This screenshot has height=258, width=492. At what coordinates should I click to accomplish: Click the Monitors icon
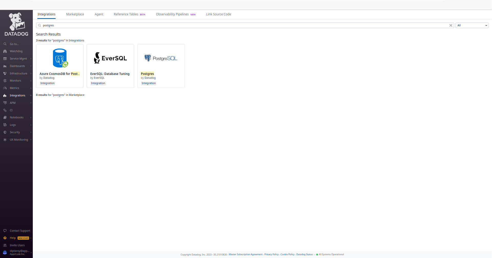(x=5, y=81)
